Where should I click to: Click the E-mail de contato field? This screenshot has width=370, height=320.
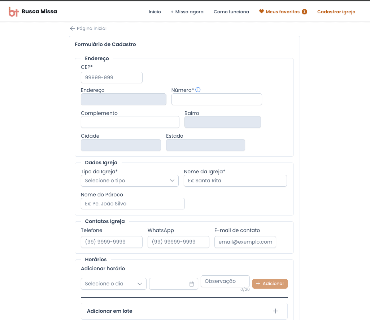point(245,242)
